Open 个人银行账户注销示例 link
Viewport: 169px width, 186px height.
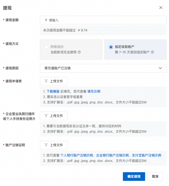[77, 155]
